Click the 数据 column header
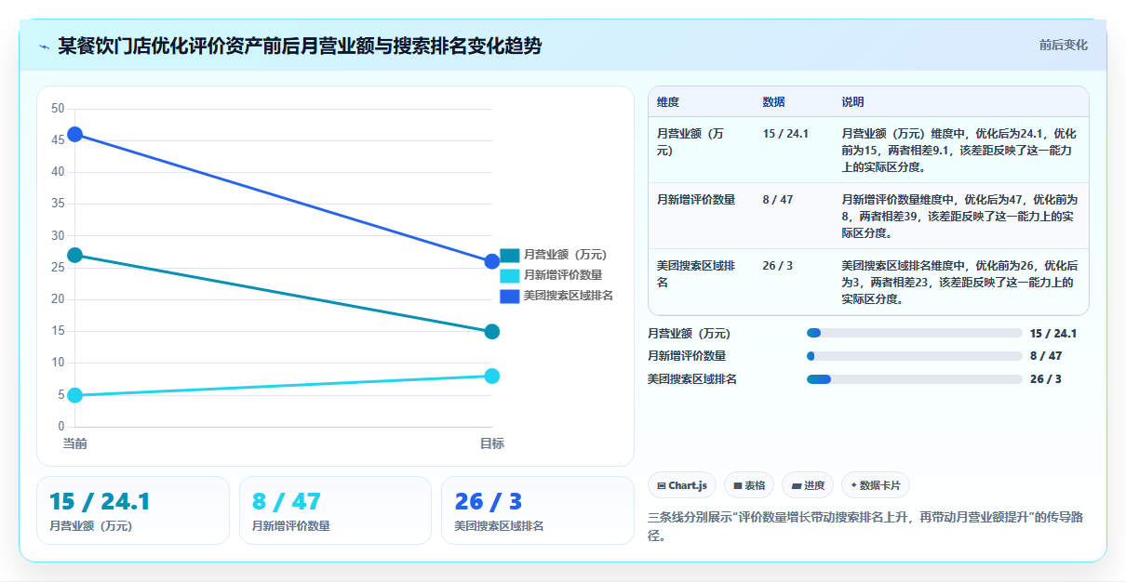 click(x=774, y=101)
